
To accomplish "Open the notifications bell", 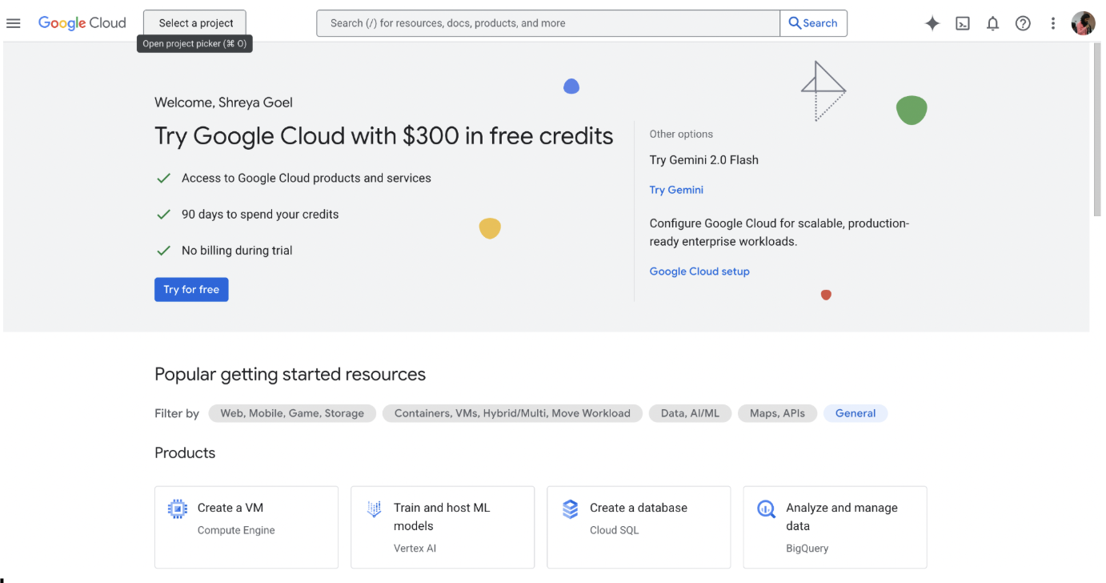I will 992,23.
